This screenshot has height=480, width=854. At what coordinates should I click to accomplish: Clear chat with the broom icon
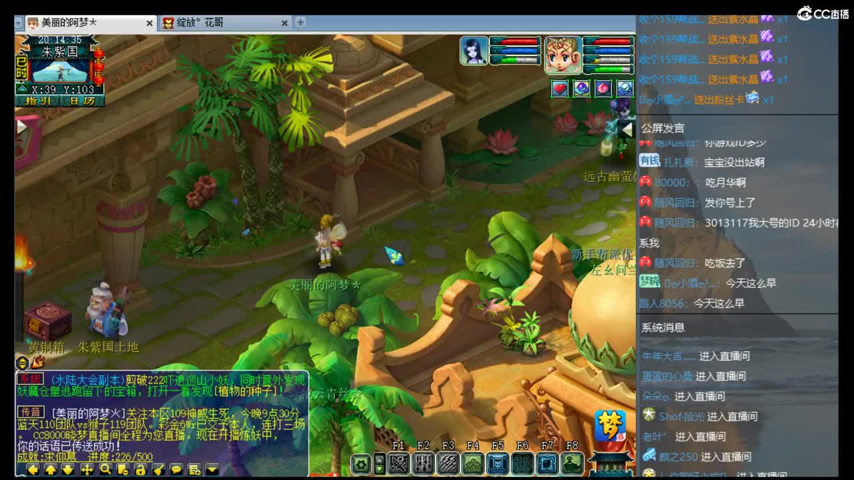158,469
